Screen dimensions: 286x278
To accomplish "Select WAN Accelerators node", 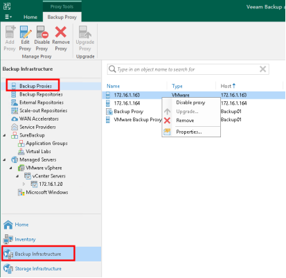I will coord(39,119).
